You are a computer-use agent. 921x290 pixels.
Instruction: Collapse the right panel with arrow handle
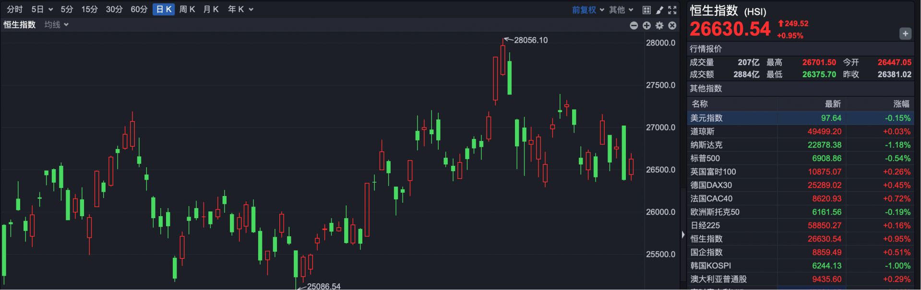[683, 235]
